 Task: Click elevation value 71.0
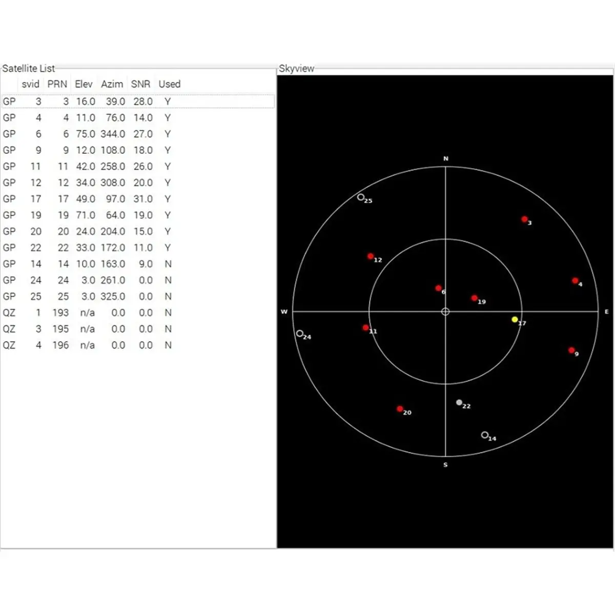86,215
